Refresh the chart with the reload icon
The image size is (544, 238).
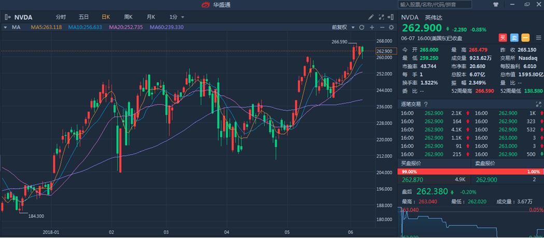pos(361,27)
